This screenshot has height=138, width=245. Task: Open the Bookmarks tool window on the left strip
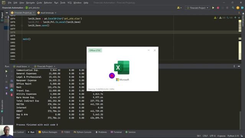pos(2,106)
